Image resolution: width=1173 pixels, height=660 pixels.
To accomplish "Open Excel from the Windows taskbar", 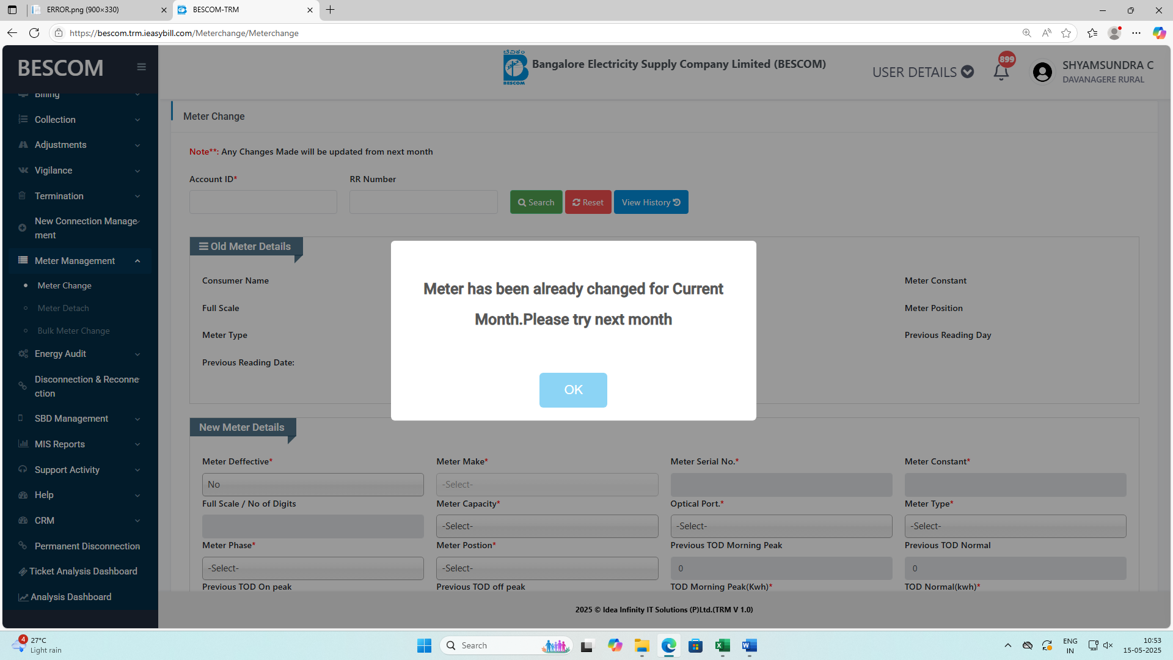I will (722, 645).
